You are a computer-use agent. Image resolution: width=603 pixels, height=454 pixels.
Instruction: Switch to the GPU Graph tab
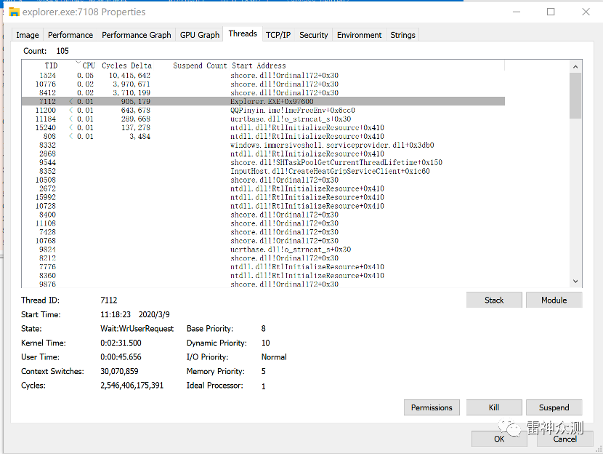(200, 35)
